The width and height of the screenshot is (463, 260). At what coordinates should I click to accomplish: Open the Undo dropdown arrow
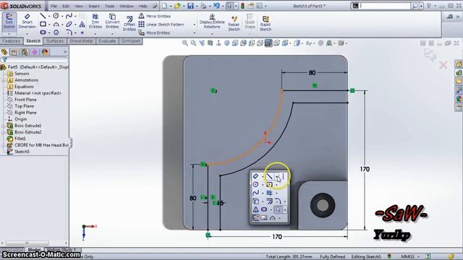click(x=222, y=6)
